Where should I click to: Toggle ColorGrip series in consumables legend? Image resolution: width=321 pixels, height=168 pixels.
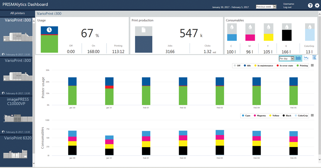coord(301,116)
